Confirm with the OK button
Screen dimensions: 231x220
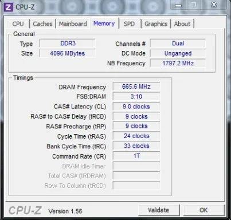[x=203, y=210]
